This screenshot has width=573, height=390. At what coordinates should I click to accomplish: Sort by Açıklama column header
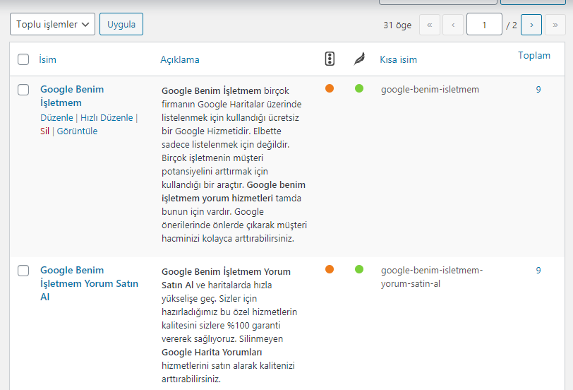point(179,59)
